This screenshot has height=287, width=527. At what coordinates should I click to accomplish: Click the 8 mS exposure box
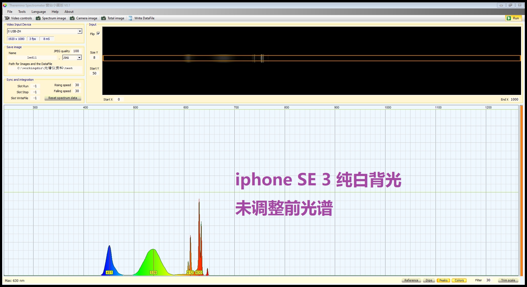(x=47, y=39)
